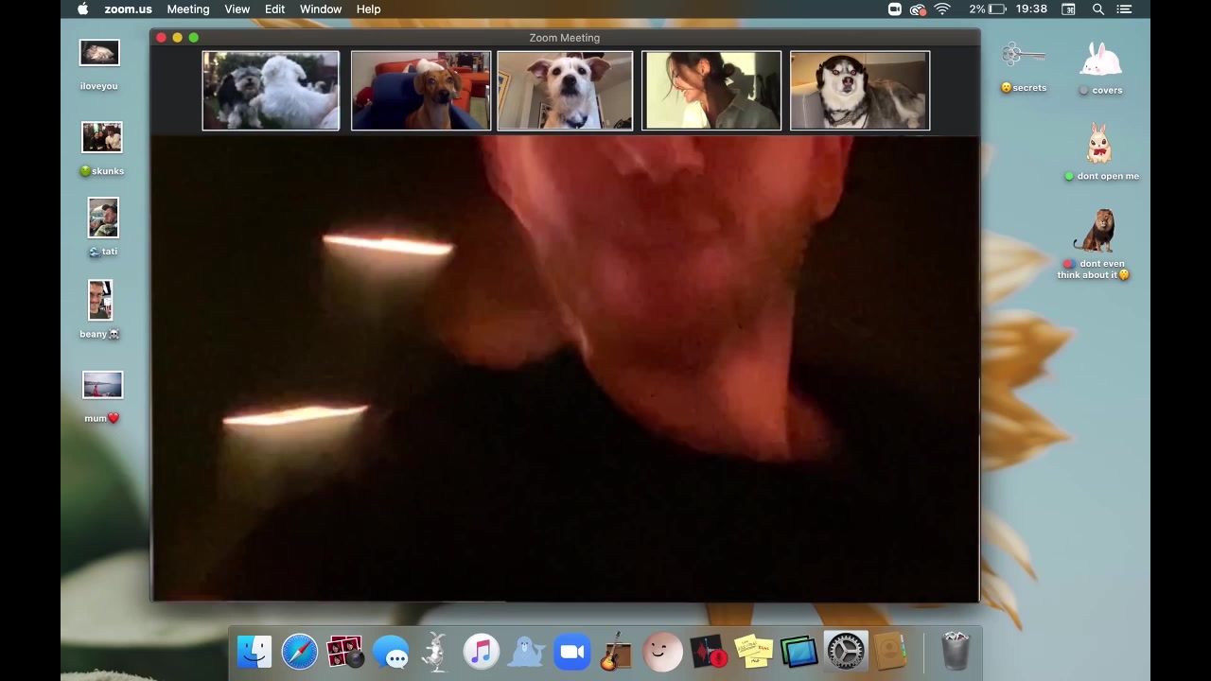Open the audio recorder app in Dock
Viewport: 1211px width, 681px height.
[709, 652]
